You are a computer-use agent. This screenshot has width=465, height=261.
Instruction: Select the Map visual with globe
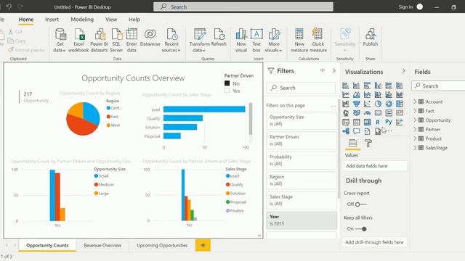(346, 113)
